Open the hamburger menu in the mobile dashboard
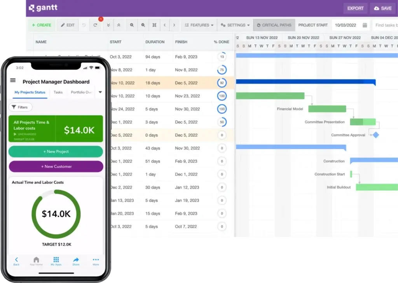Viewport: 398px width, 283px height. pos(13,80)
